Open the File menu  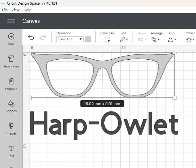click(5, 10)
